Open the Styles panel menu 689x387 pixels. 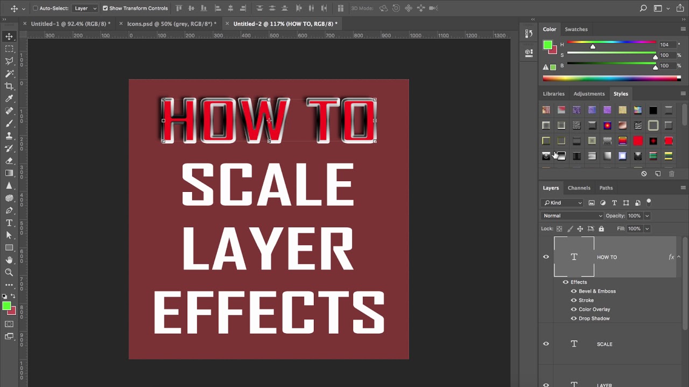[683, 94]
